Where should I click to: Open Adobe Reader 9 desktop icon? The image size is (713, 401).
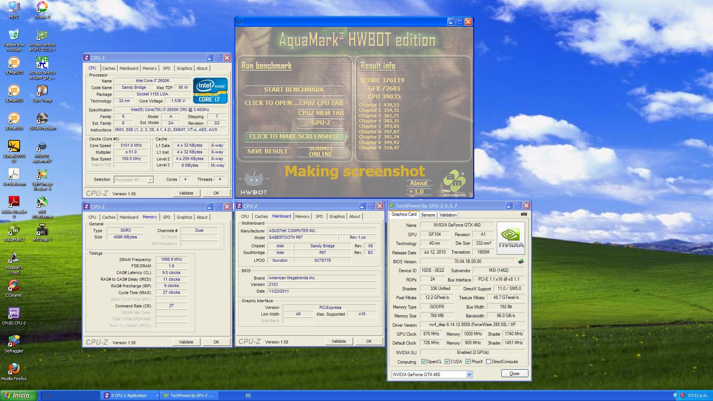click(x=14, y=207)
